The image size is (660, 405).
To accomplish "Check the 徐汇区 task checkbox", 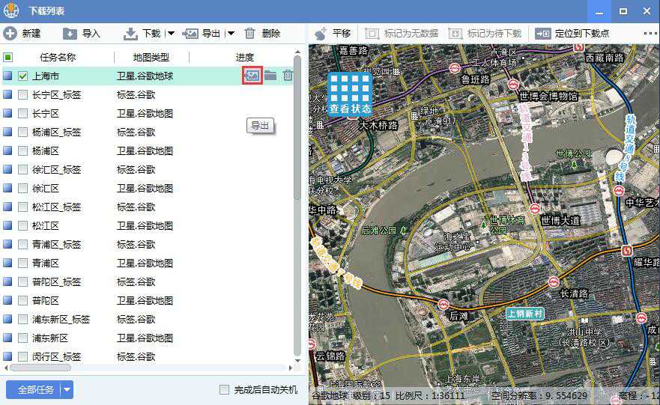I will [x=22, y=189].
